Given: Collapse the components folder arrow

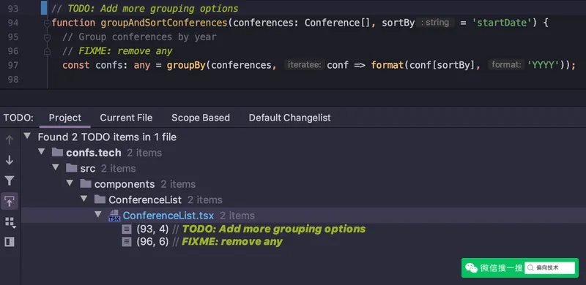Looking at the screenshot, I should pos(70,183).
